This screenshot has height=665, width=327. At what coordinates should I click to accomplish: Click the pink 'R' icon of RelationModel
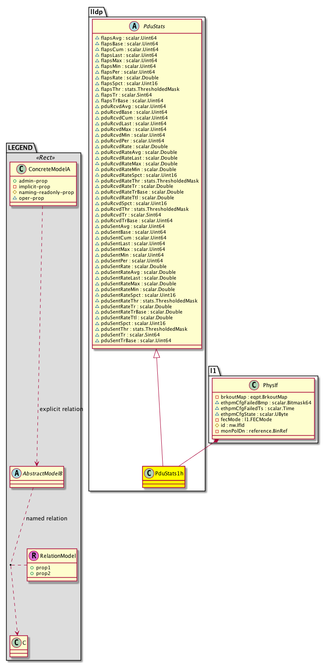(x=35, y=556)
